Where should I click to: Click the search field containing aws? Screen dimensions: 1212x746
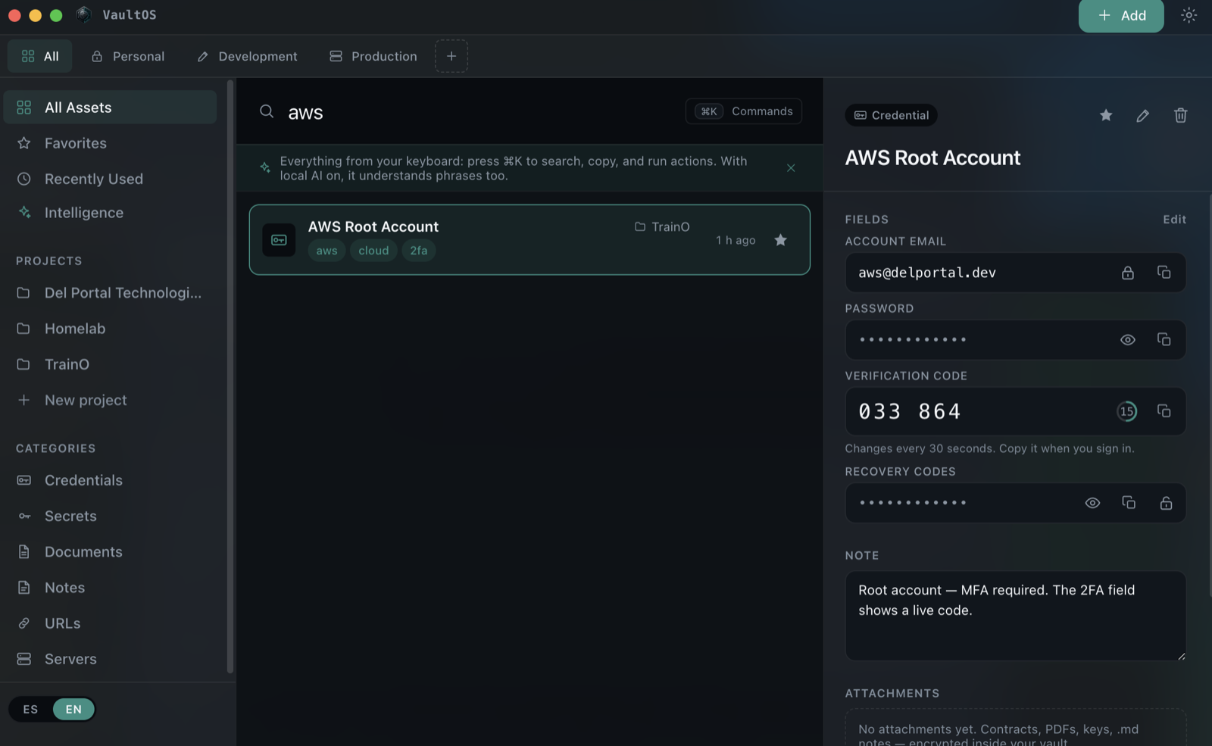coord(477,112)
